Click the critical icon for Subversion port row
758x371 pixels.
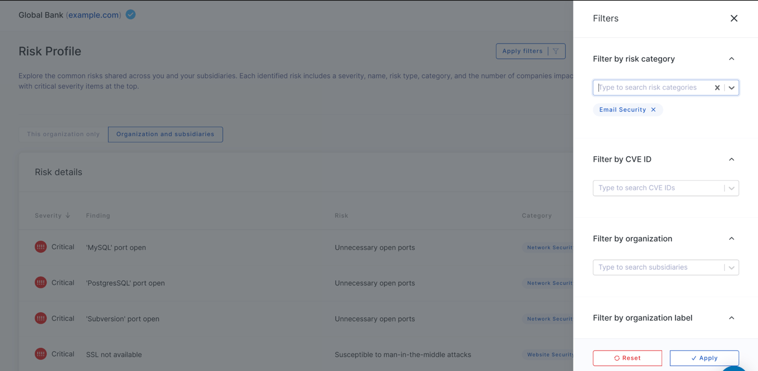[41, 318]
